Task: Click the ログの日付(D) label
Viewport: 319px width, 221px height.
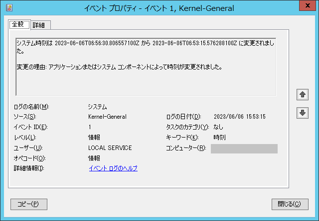Action: (183, 117)
